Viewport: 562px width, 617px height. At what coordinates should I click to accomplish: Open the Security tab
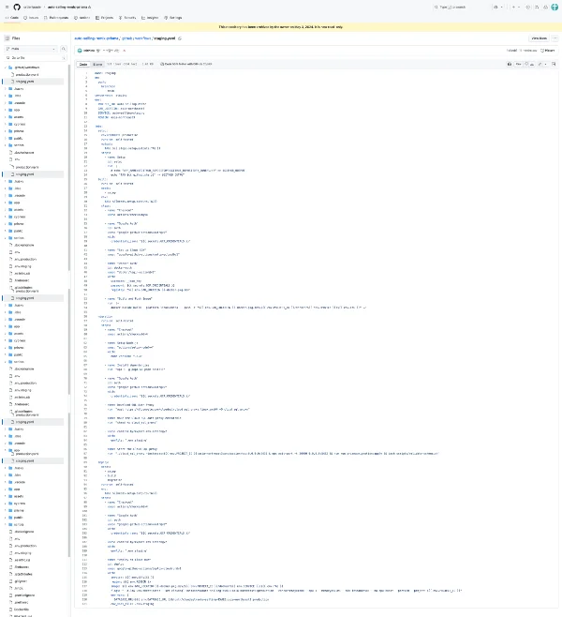coord(127,18)
